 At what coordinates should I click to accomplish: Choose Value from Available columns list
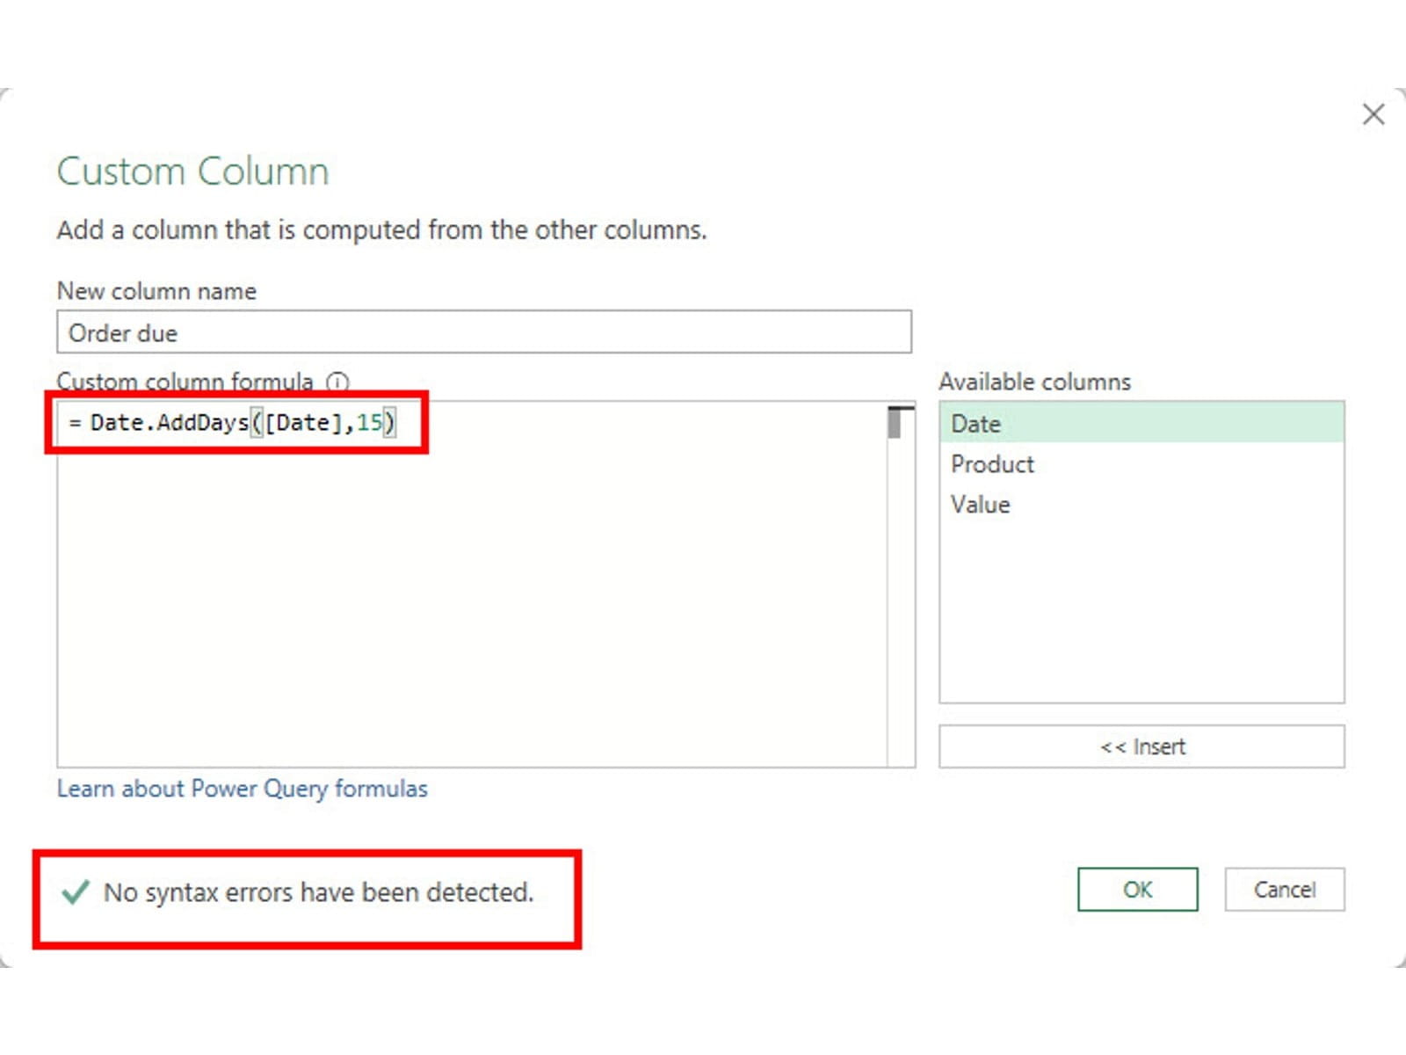(981, 505)
